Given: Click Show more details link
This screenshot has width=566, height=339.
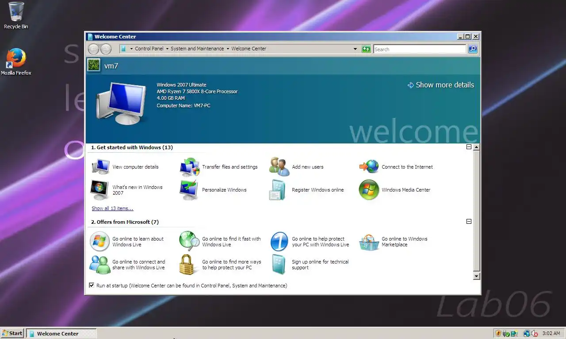Looking at the screenshot, I should (x=440, y=85).
